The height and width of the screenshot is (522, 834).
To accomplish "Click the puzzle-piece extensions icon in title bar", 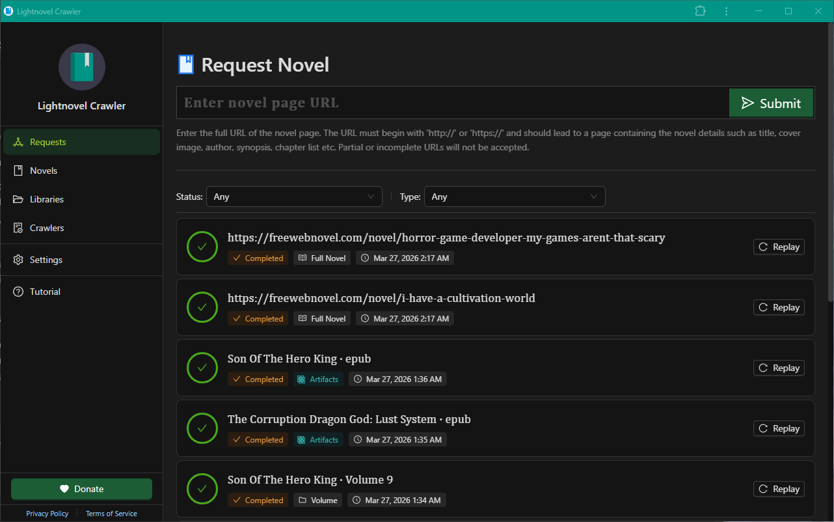I will 700,11.
